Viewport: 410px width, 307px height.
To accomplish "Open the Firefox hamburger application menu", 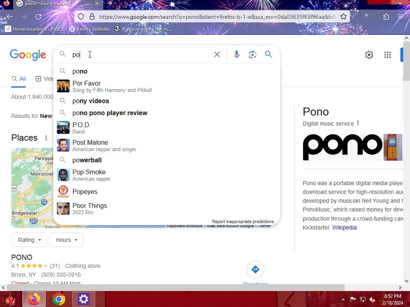I will [400, 17].
